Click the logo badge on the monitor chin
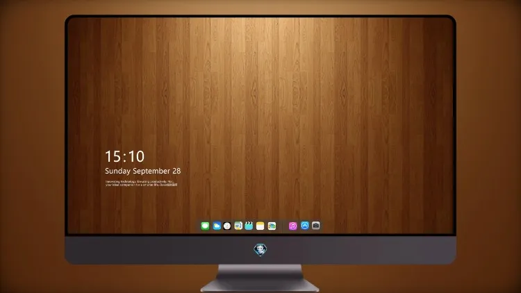Screen dimensions: 521x293 (260, 250)
